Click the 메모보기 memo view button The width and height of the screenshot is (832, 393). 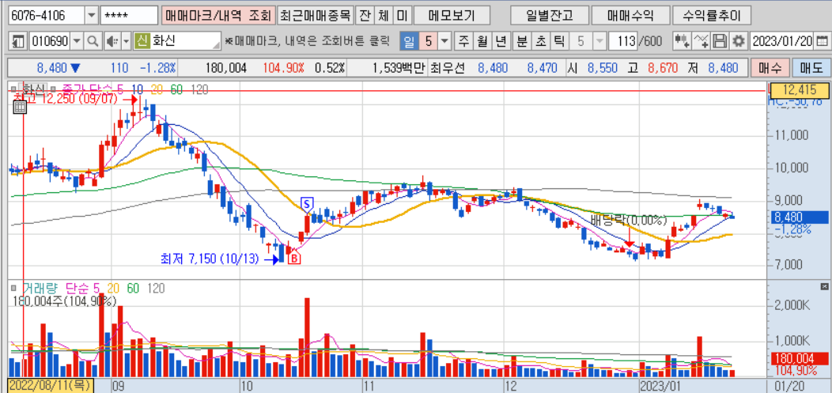click(x=452, y=15)
